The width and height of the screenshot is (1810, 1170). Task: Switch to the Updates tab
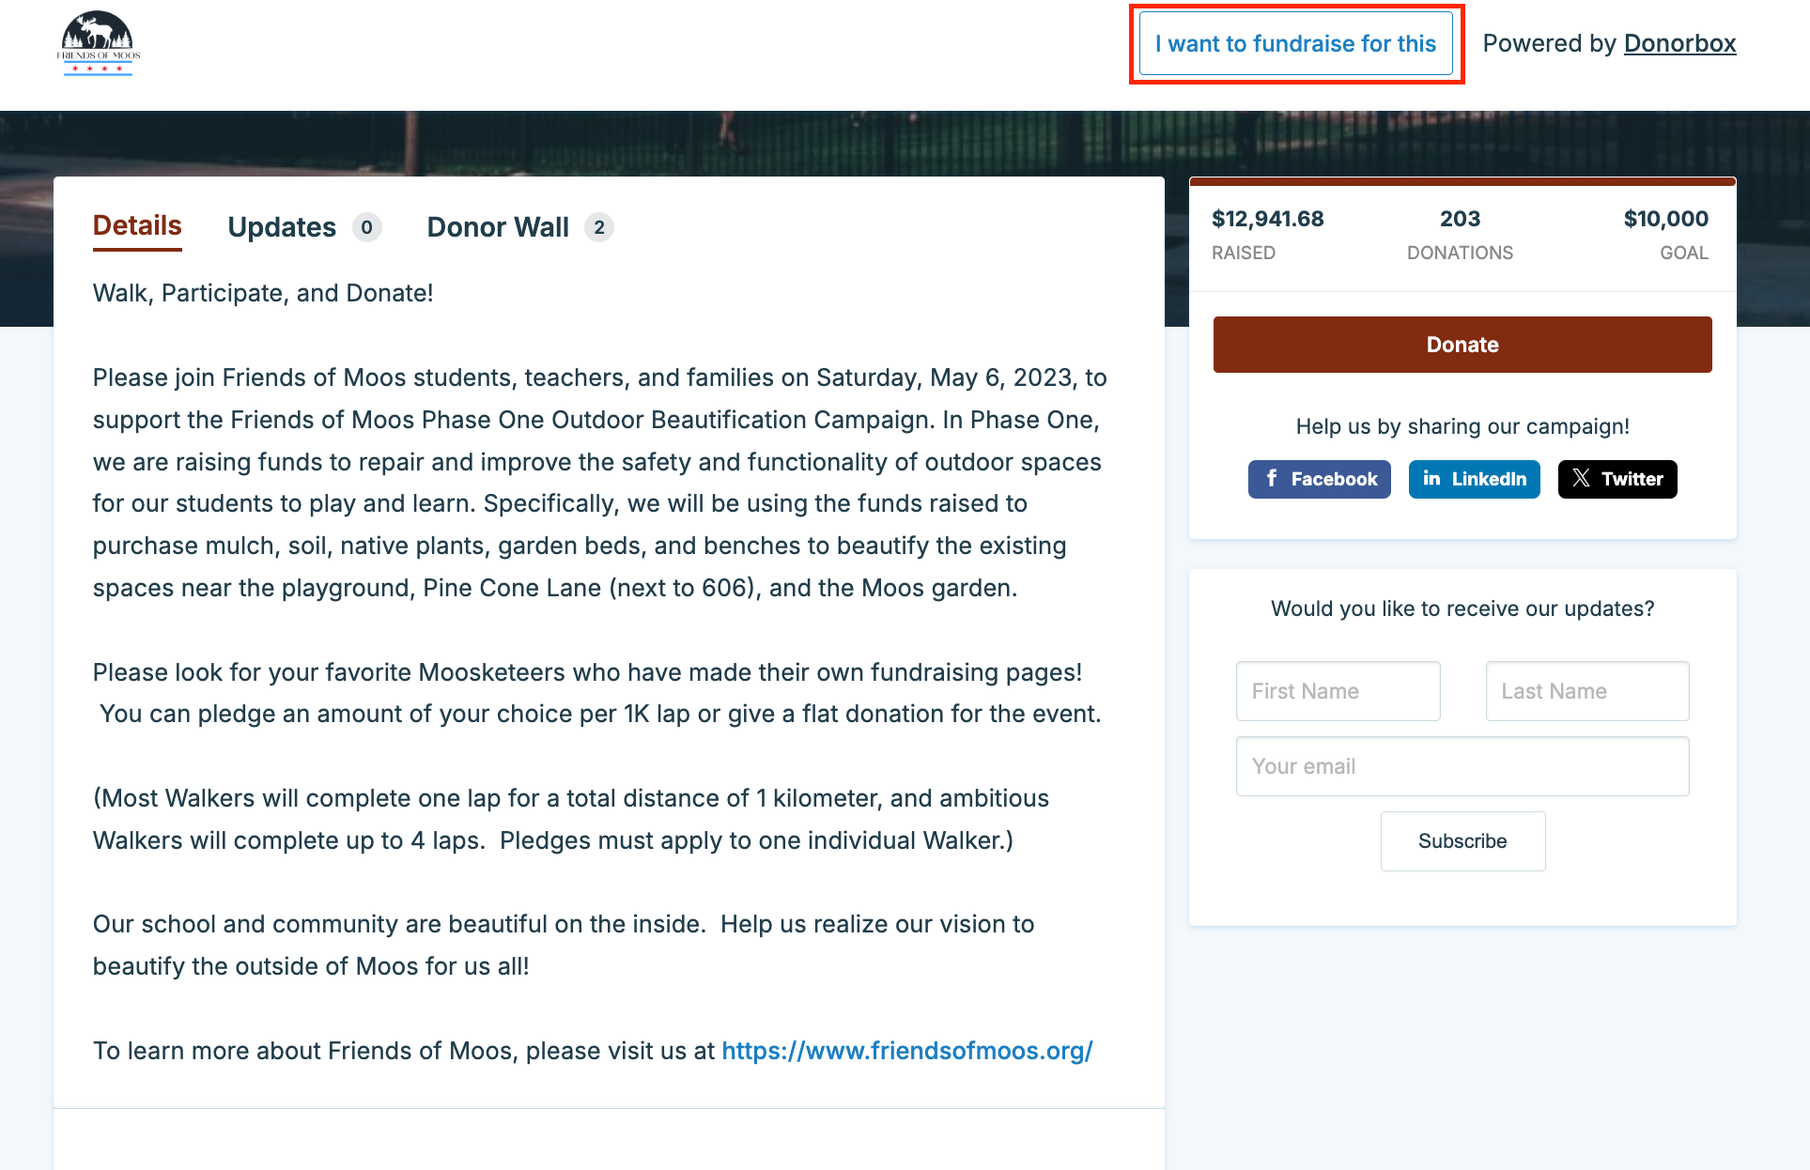(x=281, y=225)
